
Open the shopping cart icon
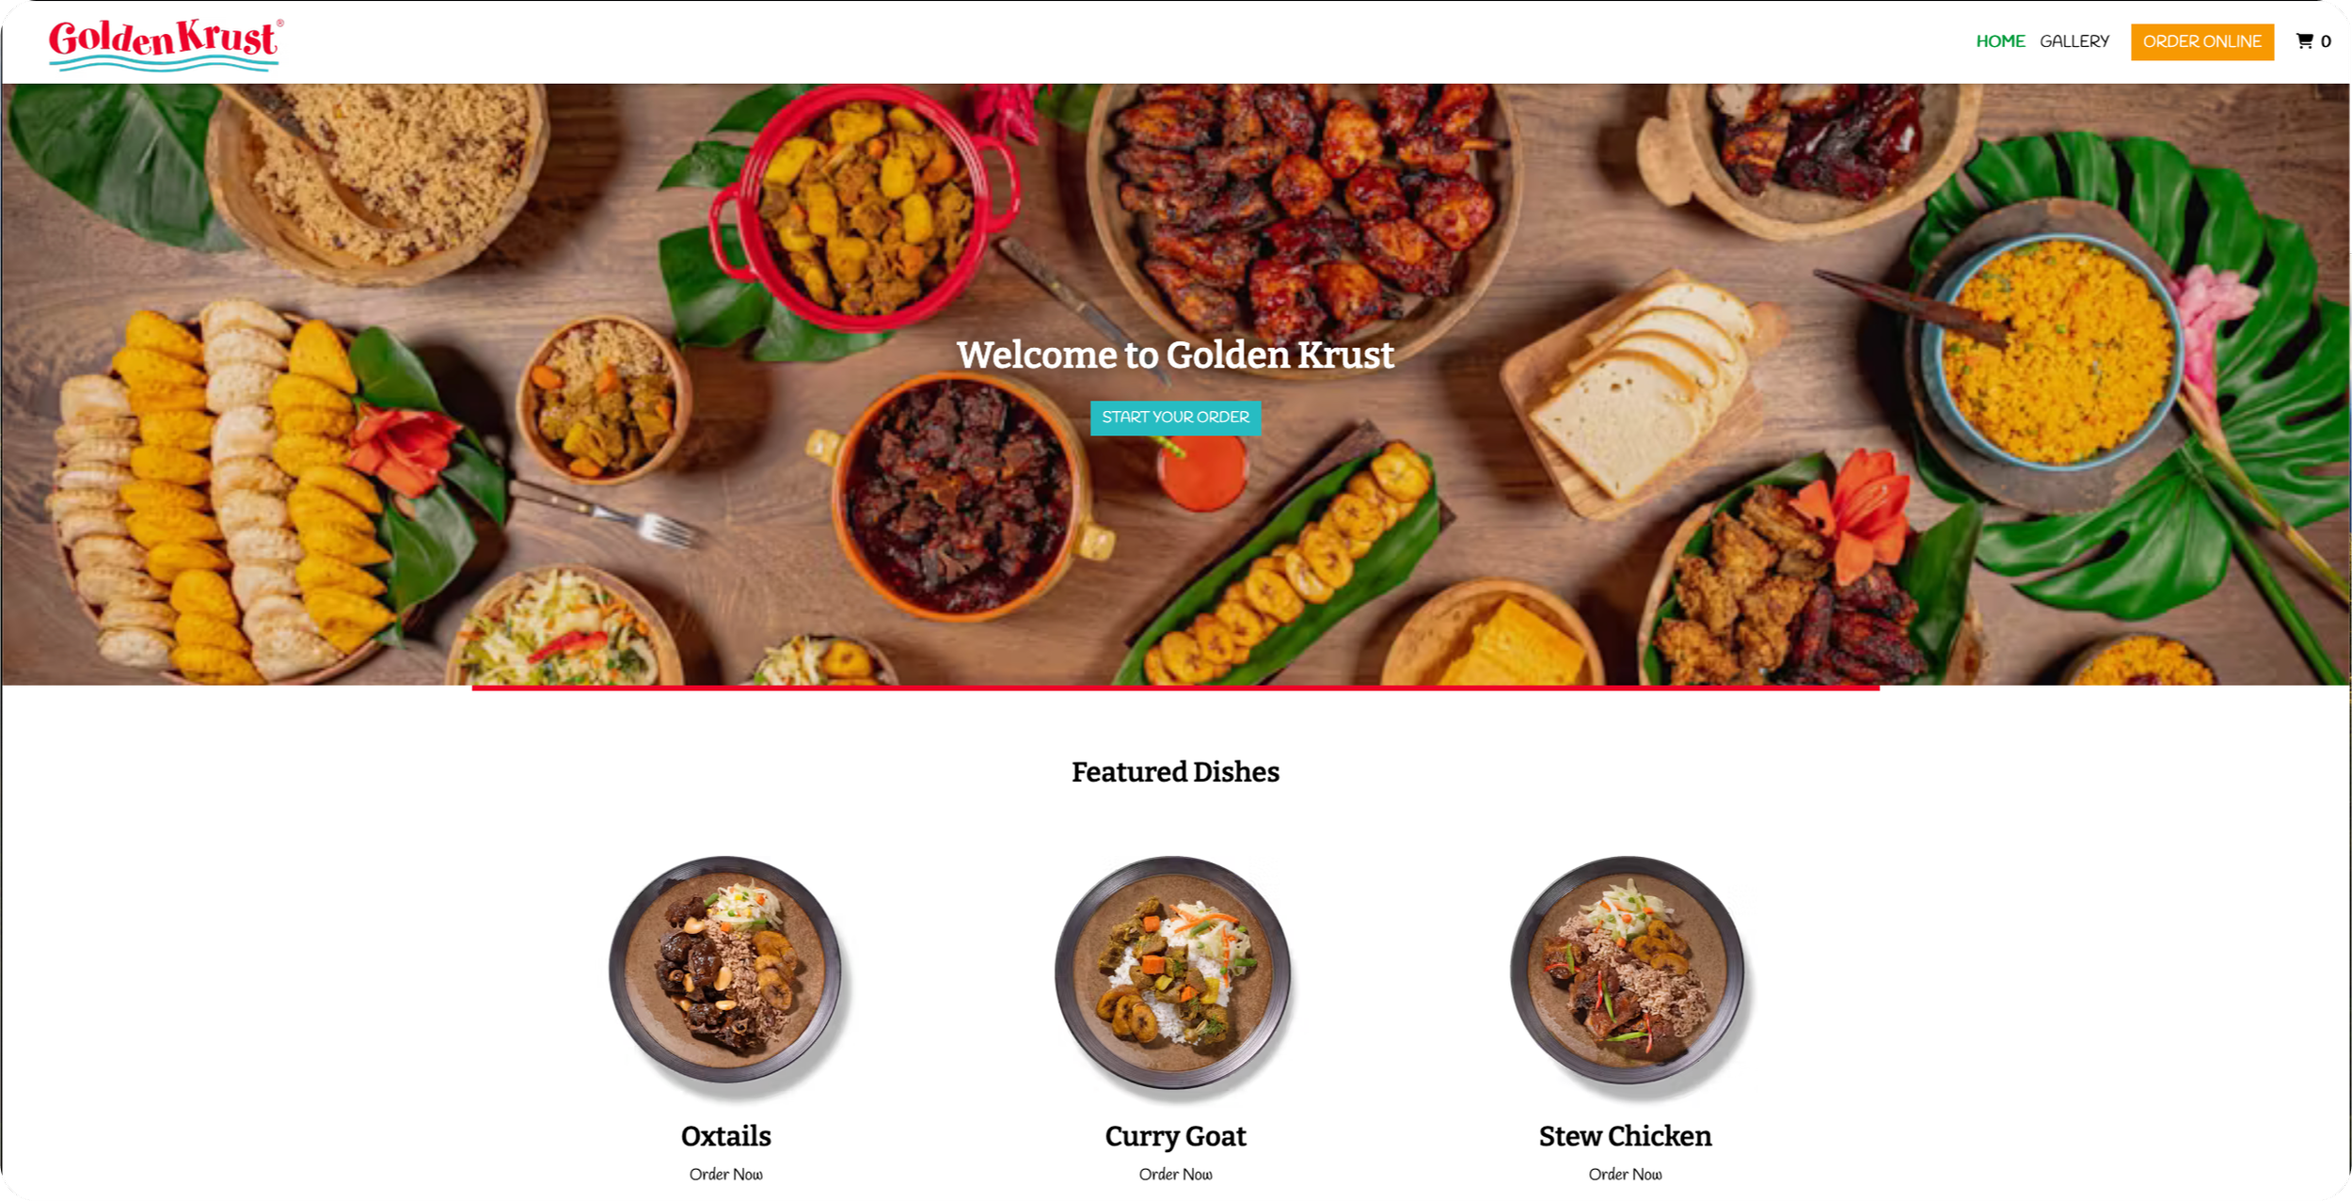[2304, 41]
